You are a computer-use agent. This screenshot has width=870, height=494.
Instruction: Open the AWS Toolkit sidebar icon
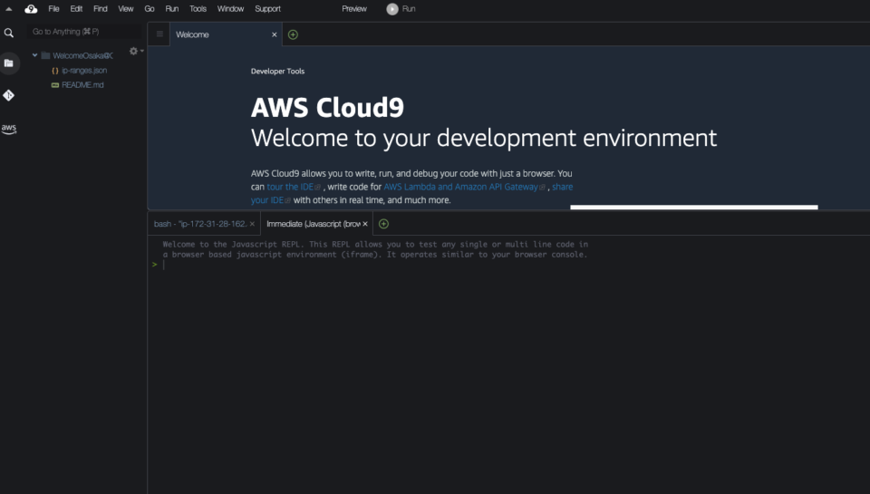point(9,129)
